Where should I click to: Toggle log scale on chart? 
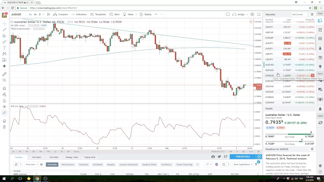[243, 151]
